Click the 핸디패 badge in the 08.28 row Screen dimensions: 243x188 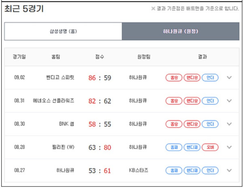point(192,147)
